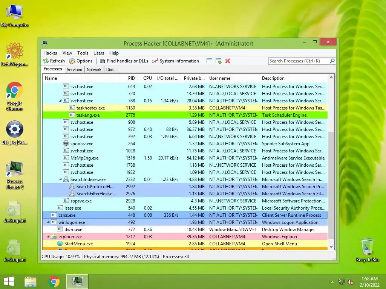386x289 pixels.
Task: Open the Users menu
Action: click(99, 53)
